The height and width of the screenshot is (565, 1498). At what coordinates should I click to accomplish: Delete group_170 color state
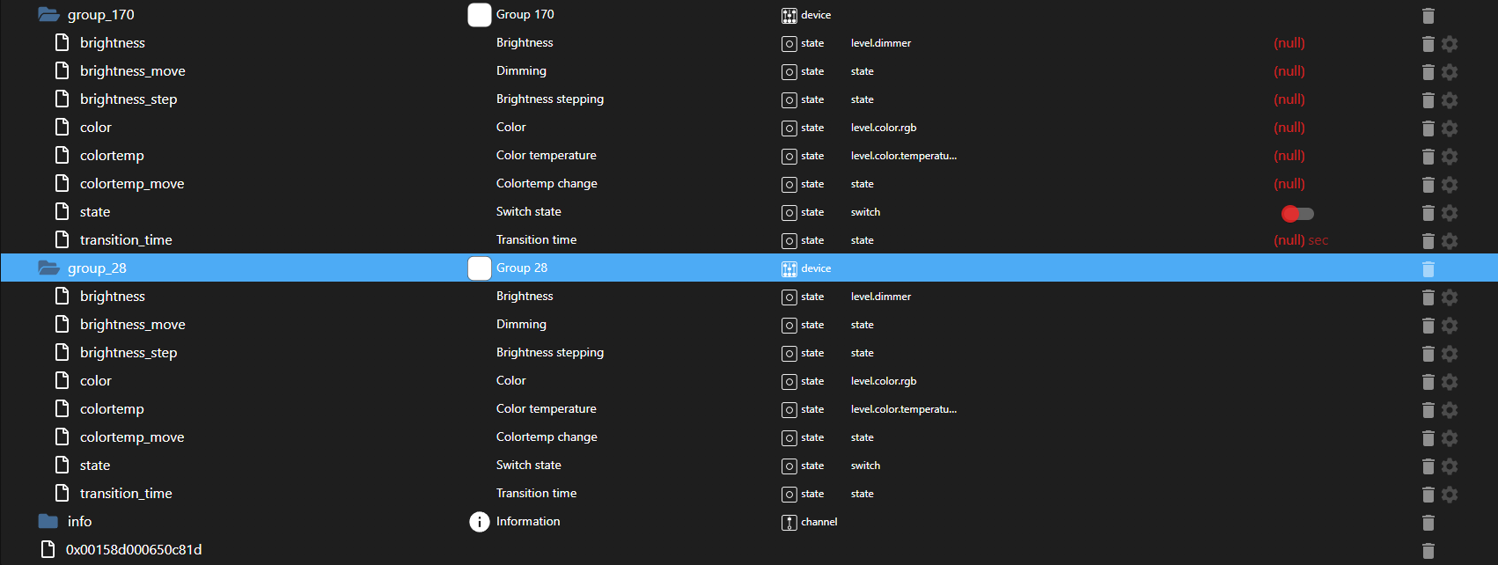pyautogui.click(x=1428, y=128)
